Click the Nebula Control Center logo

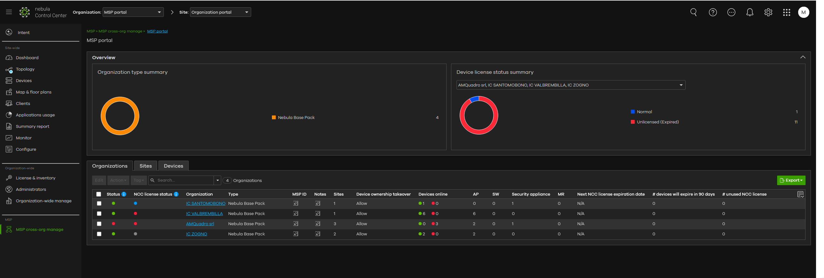point(25,12)
